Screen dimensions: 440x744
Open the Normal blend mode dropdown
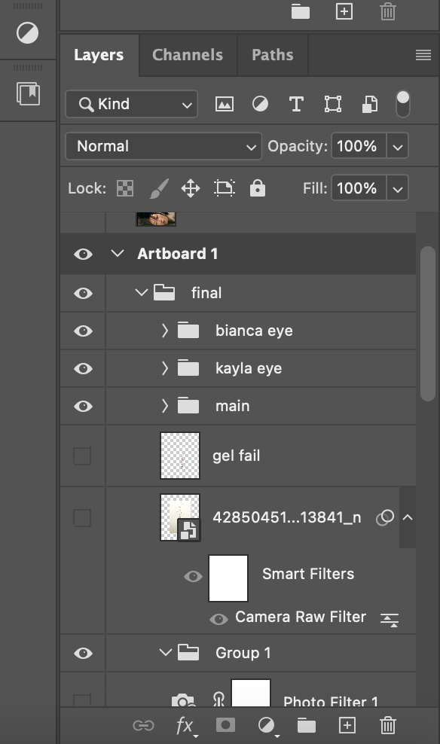coord(163,146)
